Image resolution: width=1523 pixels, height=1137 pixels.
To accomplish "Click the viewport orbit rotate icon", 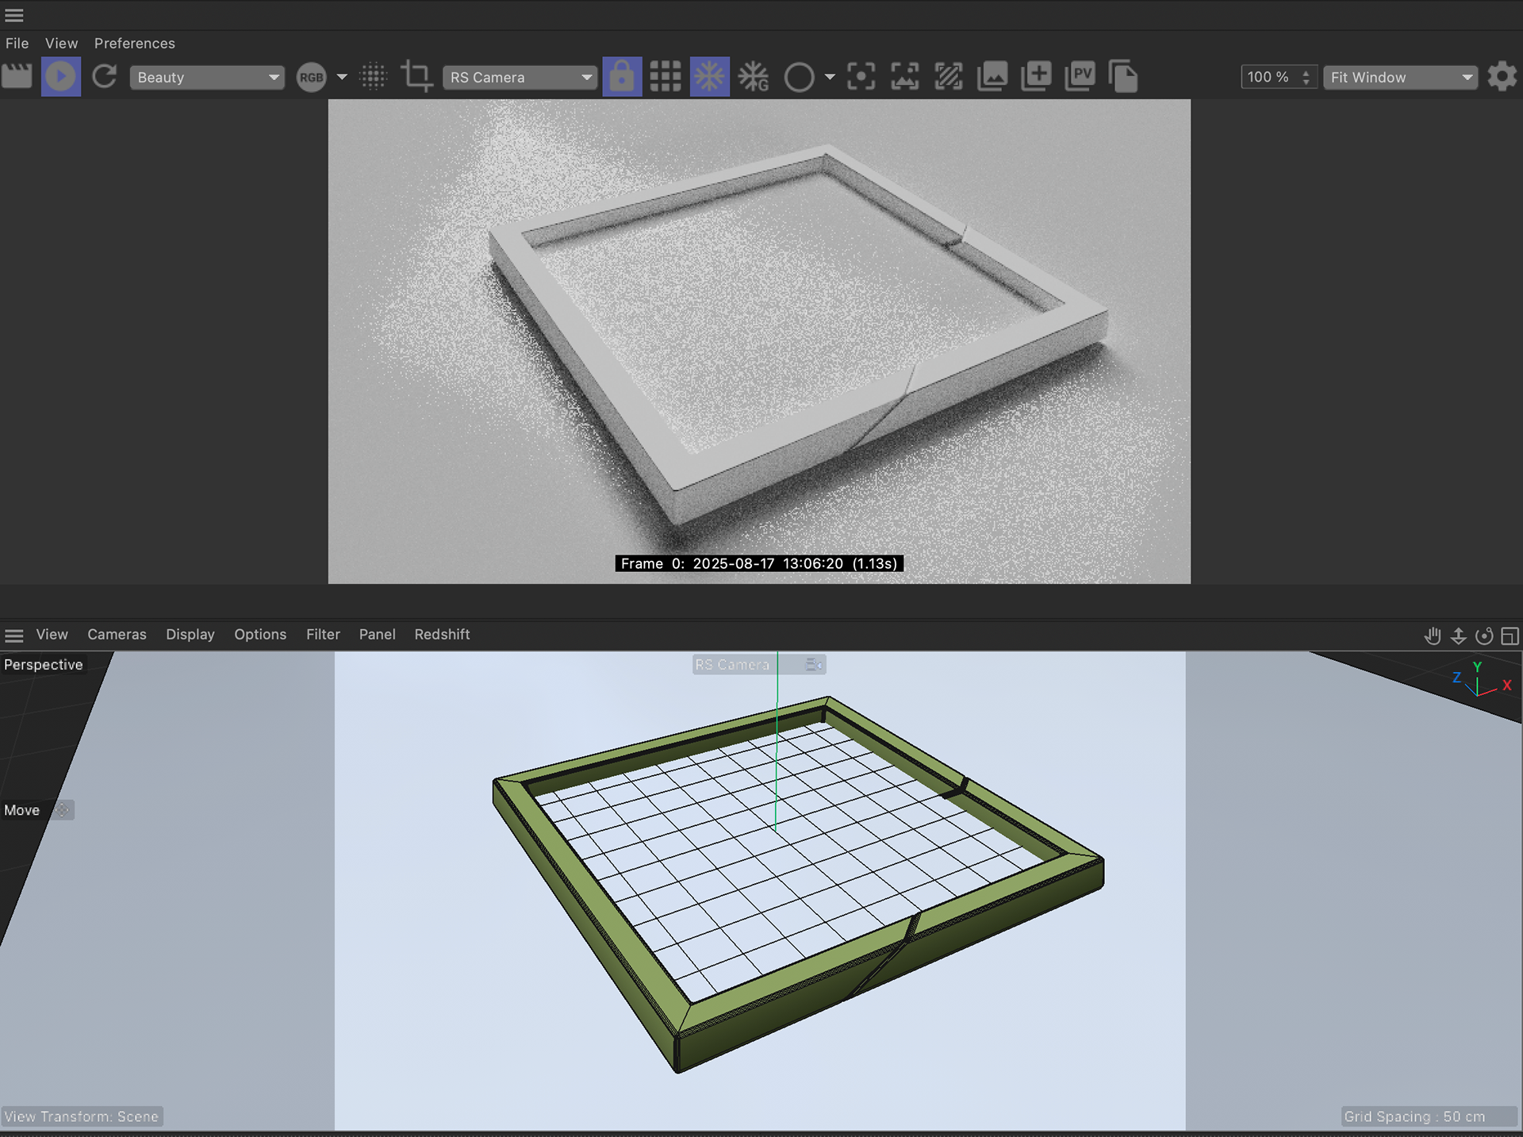I will pos(1484,636).
